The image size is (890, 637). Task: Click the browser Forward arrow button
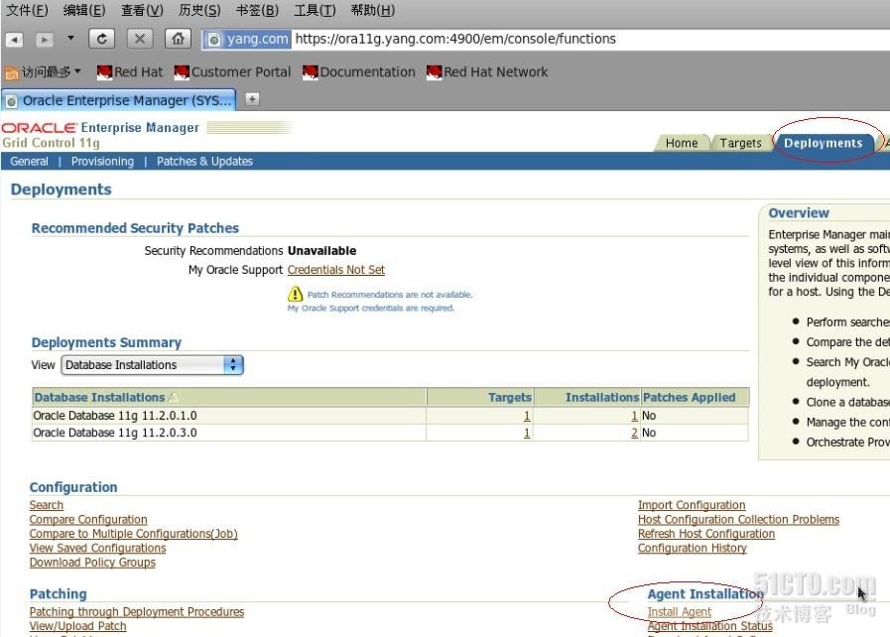[45, 39]
